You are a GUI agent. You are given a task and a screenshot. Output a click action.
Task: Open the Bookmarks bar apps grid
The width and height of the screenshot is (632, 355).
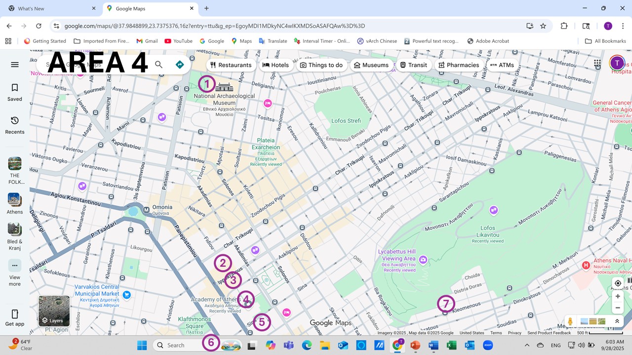8,41
